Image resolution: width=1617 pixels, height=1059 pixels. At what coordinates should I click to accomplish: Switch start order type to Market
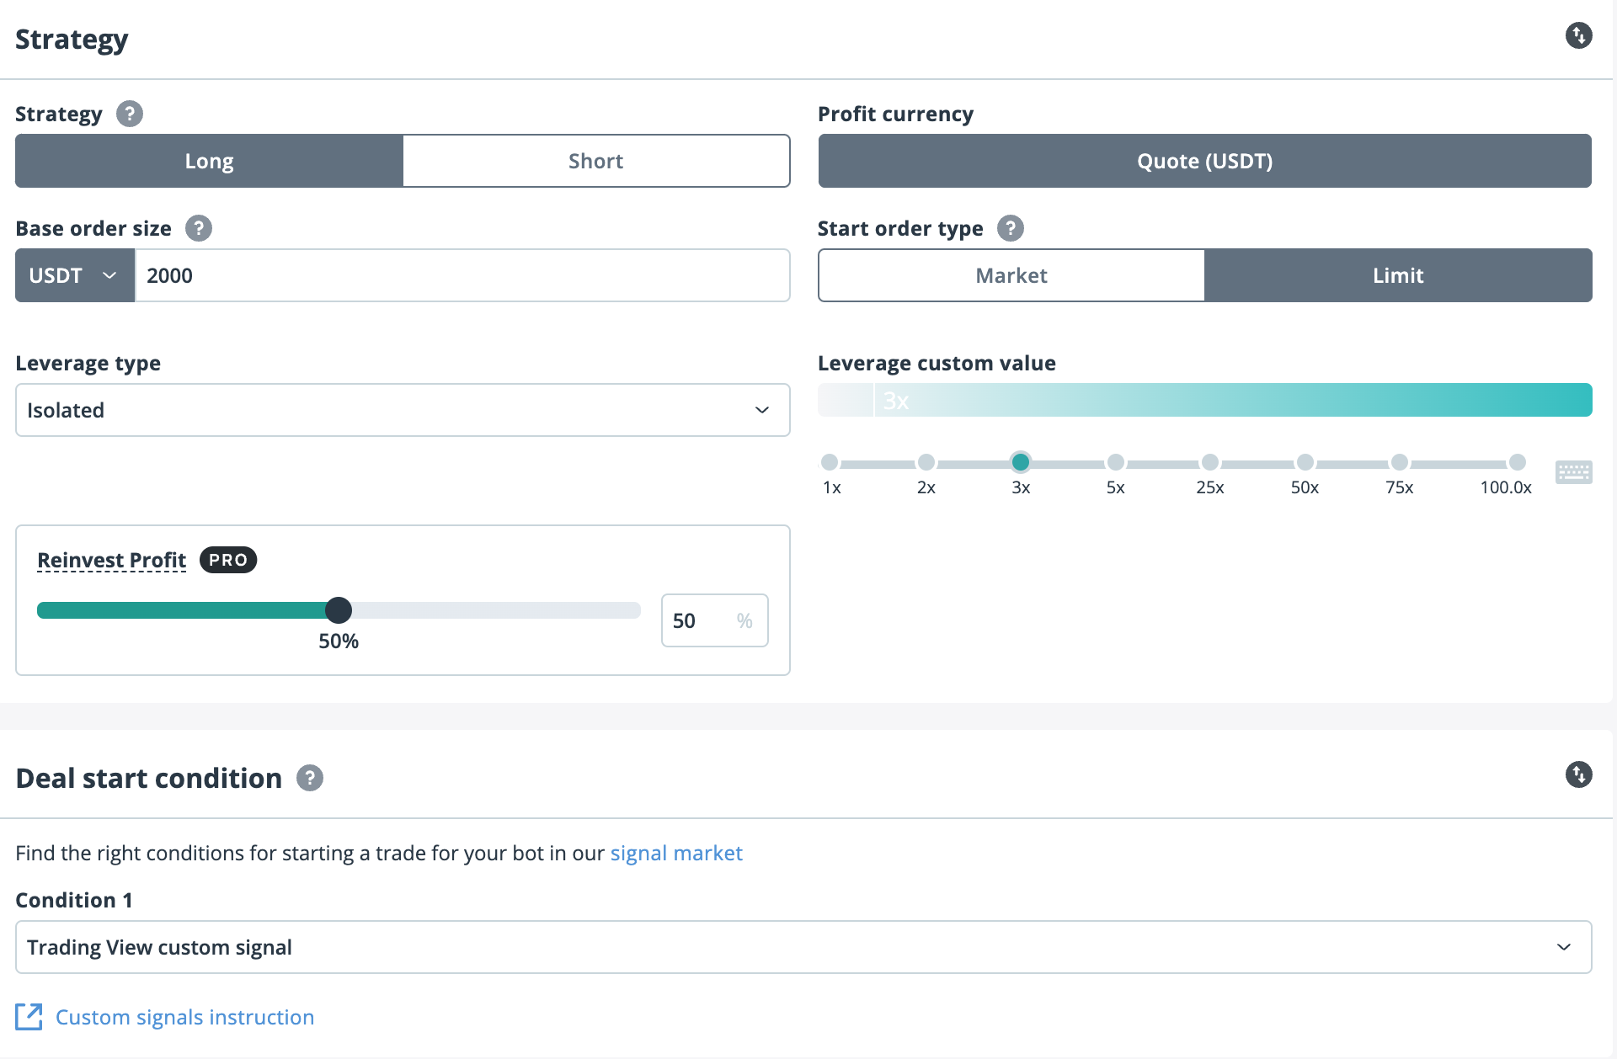pos(1011,275)
